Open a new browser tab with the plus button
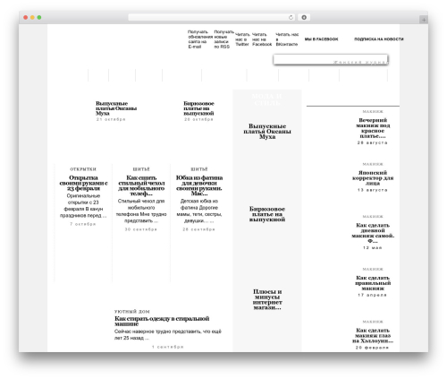 click(424, 20)
